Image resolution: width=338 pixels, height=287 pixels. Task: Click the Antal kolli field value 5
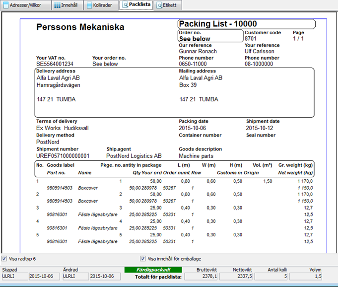pos(271,276)
